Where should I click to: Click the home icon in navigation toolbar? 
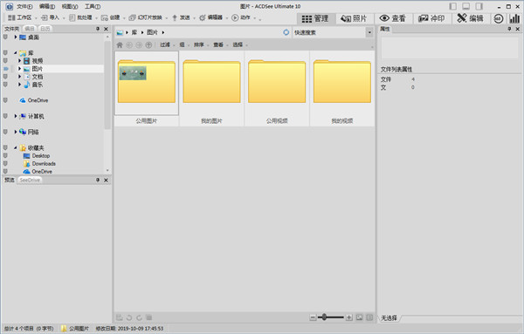click(x=120, y=44)
